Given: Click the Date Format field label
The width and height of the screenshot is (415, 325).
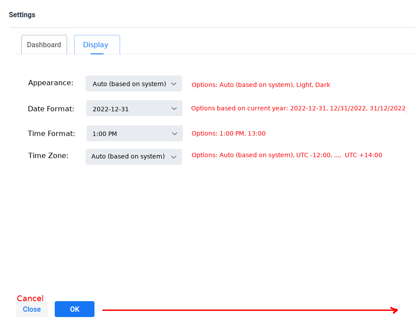Looking at the screenshot, I should 51,109.
